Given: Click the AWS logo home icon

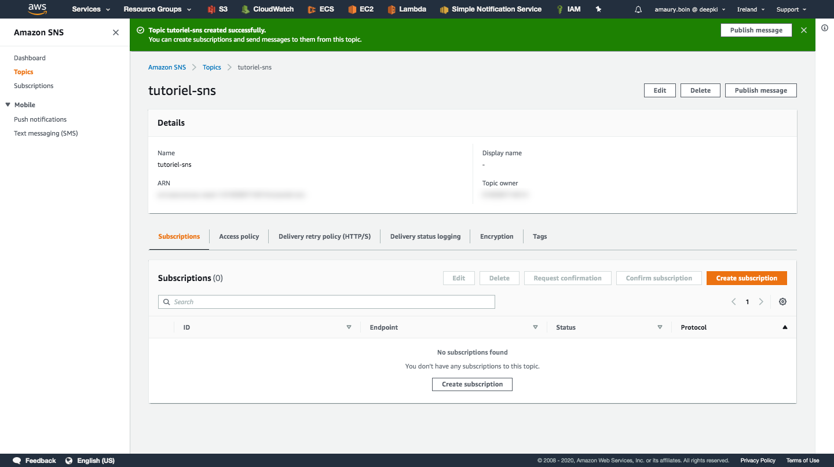Looking at the screenshot, I should coord(37,9).
